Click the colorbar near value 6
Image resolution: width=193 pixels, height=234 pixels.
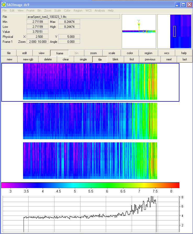pos(107,185)
